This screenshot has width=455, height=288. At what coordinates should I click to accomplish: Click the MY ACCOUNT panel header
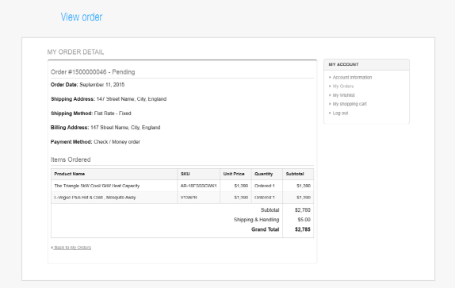tap(366, 64)
